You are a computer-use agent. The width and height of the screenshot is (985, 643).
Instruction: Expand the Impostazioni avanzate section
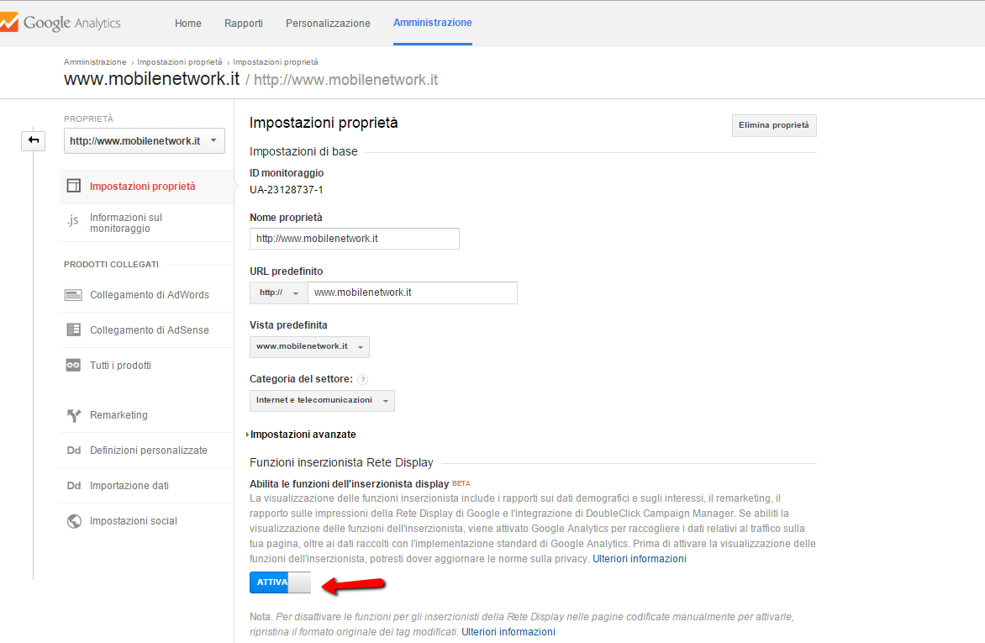point(303,435)
